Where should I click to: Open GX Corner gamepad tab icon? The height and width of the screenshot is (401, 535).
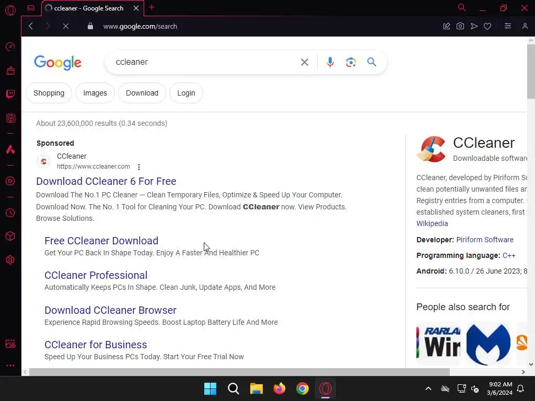click(x=31, y=8)
